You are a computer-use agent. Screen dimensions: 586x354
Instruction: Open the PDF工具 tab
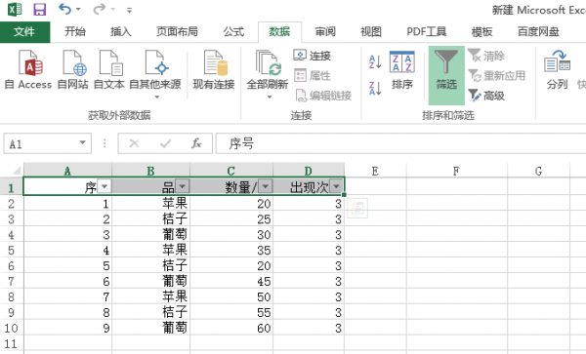[427, 32]
